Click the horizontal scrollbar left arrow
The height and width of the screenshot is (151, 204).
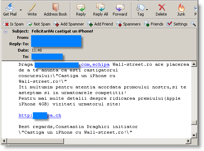[x=4, y=141]
